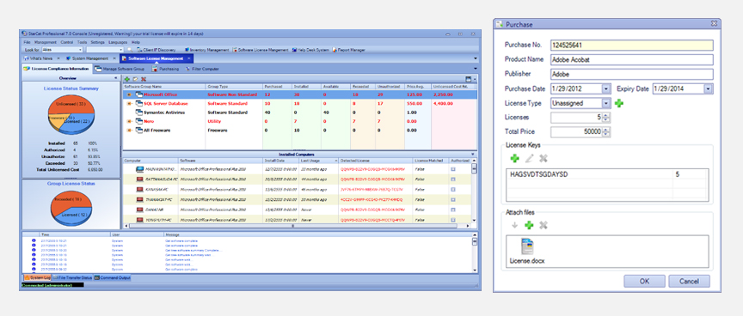The width and height of the screenshot is (743, 316).
Task: Click into the Product Name field
Action: pyautogui.click(x=632, y=60)
